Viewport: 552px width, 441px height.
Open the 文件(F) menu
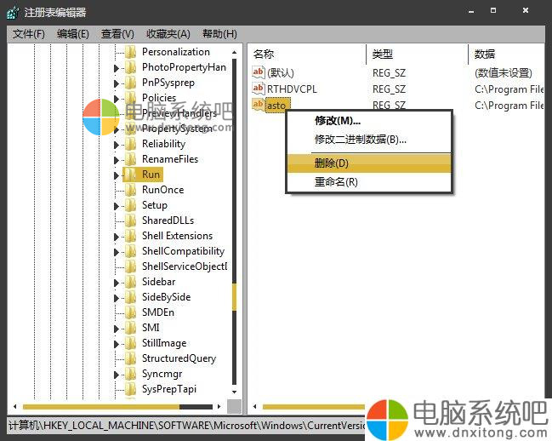click(x=29, y=34)
